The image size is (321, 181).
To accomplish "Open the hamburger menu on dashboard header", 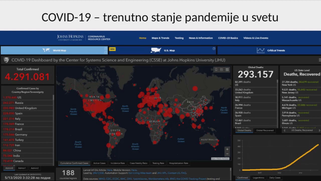I will coord(320,60).
